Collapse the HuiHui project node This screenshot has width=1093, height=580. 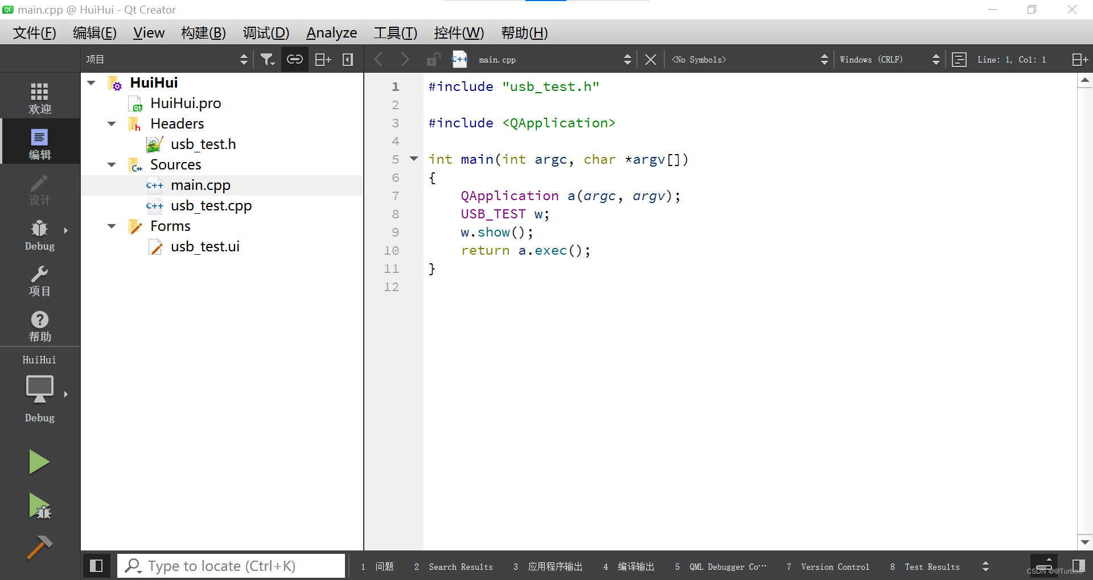(x=91, y=83)
